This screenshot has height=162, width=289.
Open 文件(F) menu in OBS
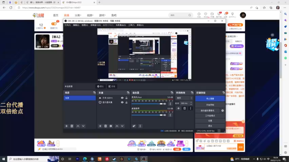(68, 25)
